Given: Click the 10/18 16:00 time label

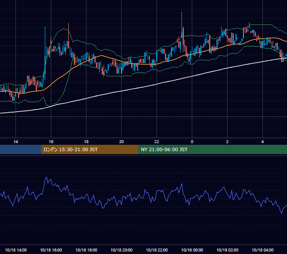Looking at the screenshot, I should point(51,250).
